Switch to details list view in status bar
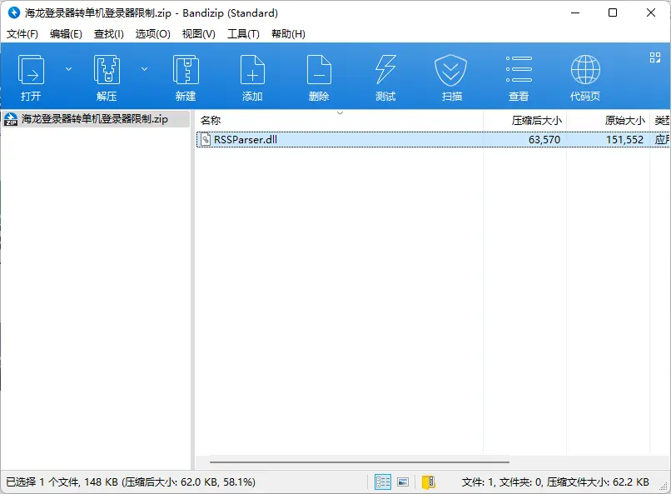This screenshot has height=494, width=671. [383, 482]
